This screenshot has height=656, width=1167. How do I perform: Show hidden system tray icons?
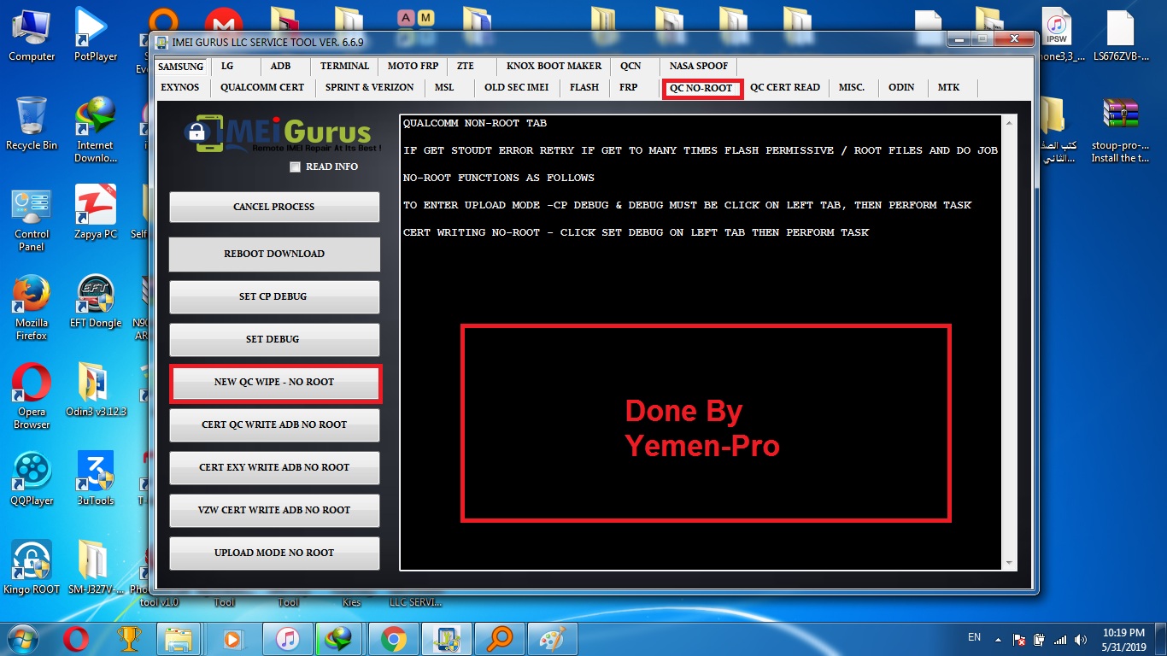998,639
